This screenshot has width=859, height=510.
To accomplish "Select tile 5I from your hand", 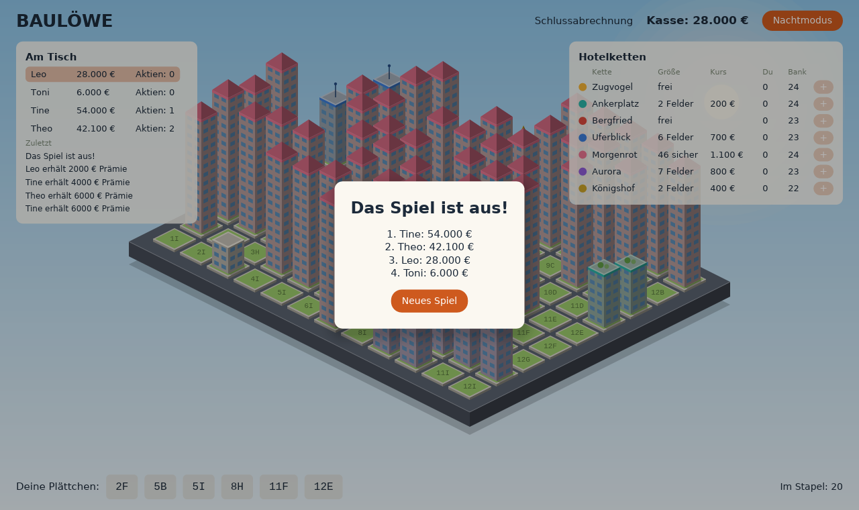I will pos(199,487).
